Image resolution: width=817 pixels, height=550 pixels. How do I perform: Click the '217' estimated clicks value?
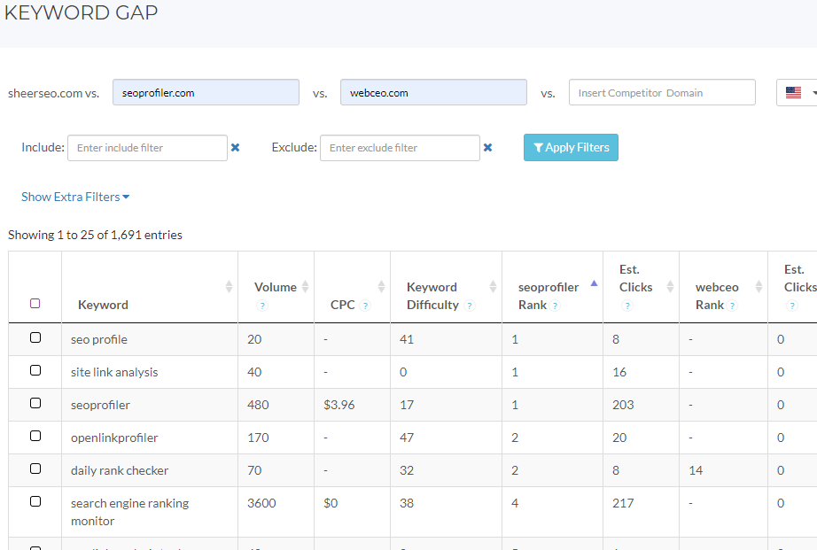(623, 504)
